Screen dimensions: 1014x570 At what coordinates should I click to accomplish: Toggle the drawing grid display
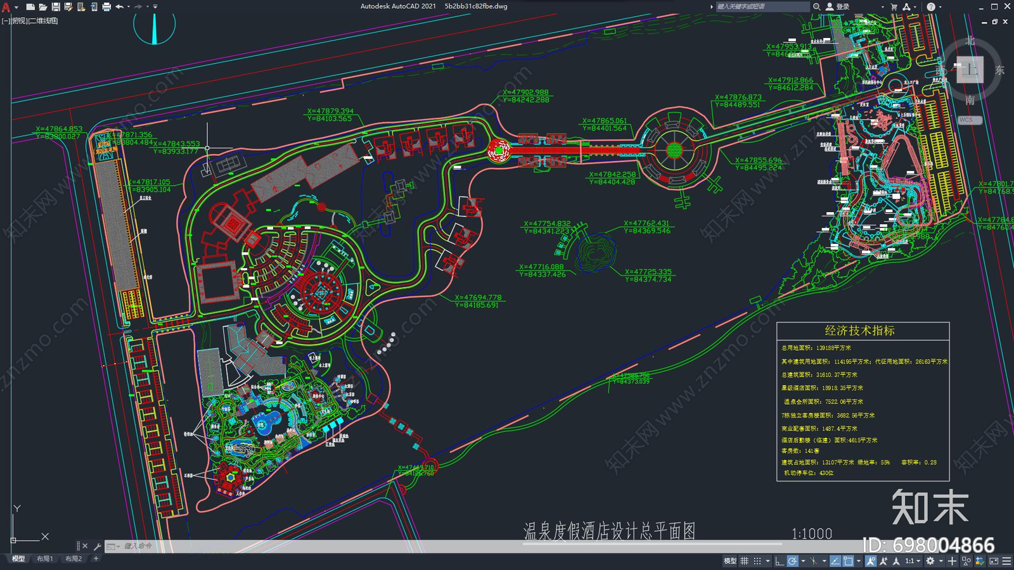pos(745,560)
